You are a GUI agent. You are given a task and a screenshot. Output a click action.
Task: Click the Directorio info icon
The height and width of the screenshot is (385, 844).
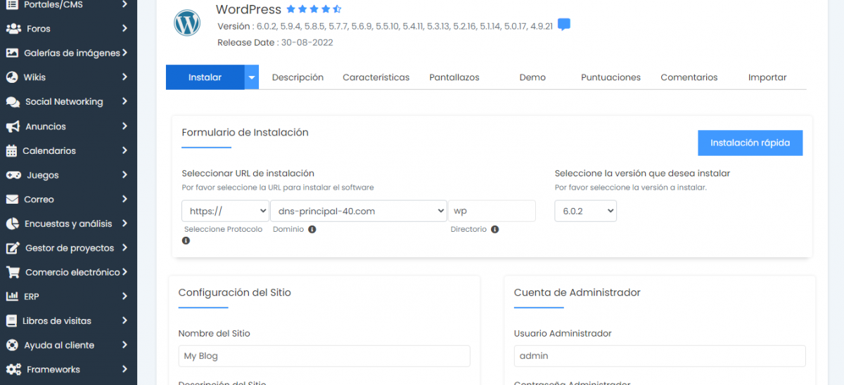(x=495, y=229)
